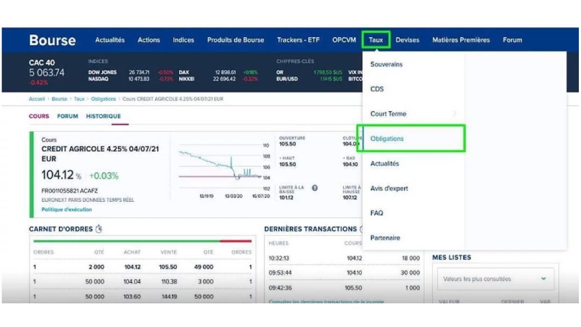
Task: Open the Taux menu in the navigation bar
Action: pos(375,40)
